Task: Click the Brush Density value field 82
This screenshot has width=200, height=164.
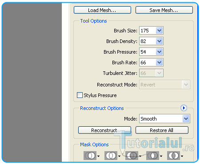Action: point(148,41)
